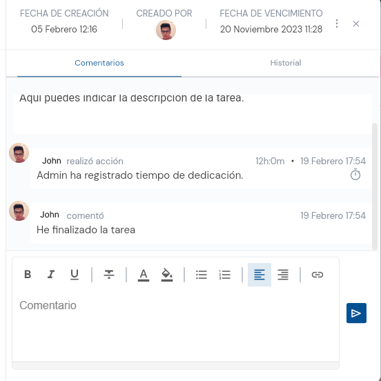Apply strikethrough formatting
Viewport: 381px width, 381px height.
click(109, 274)
